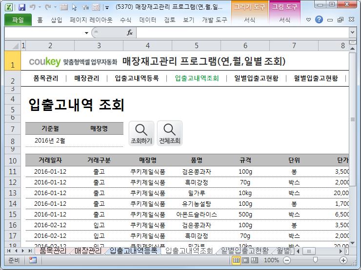
Task: Open the Undo history dropdown arrow
Action: point(40,7)
